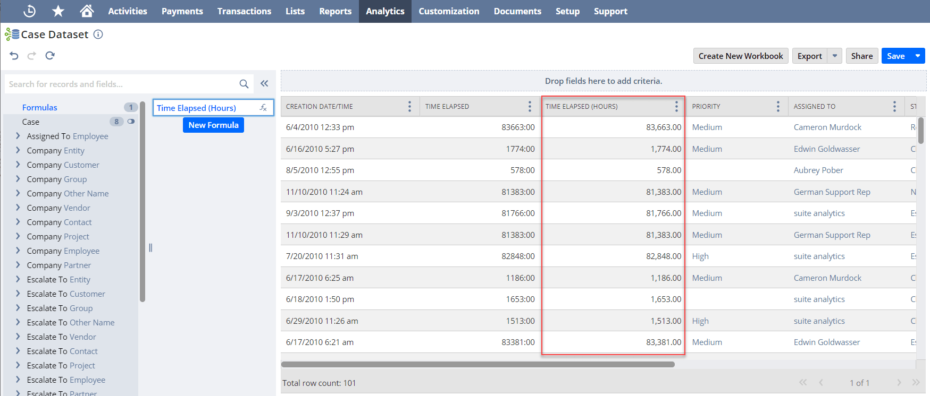
Task: Click the table vertical scrollbar
Action: click(921, 131)
